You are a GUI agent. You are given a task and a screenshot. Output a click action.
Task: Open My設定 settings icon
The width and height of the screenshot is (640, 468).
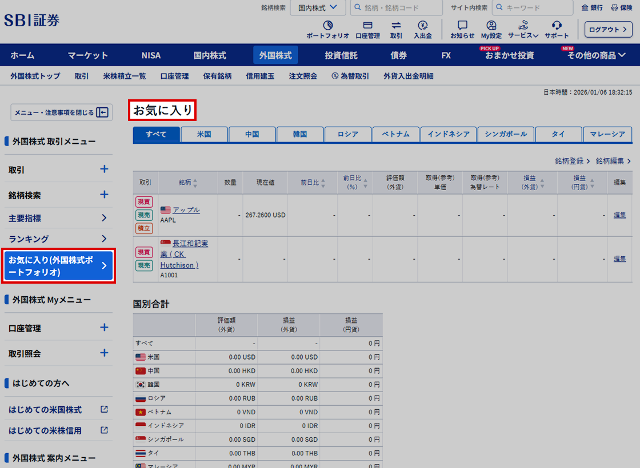[x=491, y=26]
